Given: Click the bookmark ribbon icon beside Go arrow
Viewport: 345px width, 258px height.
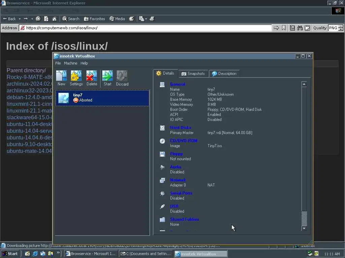Looking at the screenshot, I should click(x=284, y=28).
